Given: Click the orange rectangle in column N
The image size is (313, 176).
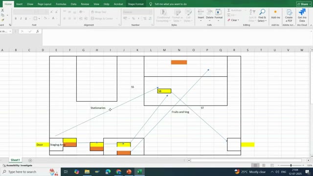Looking at the screenshot, I should (x=179, y=62).
